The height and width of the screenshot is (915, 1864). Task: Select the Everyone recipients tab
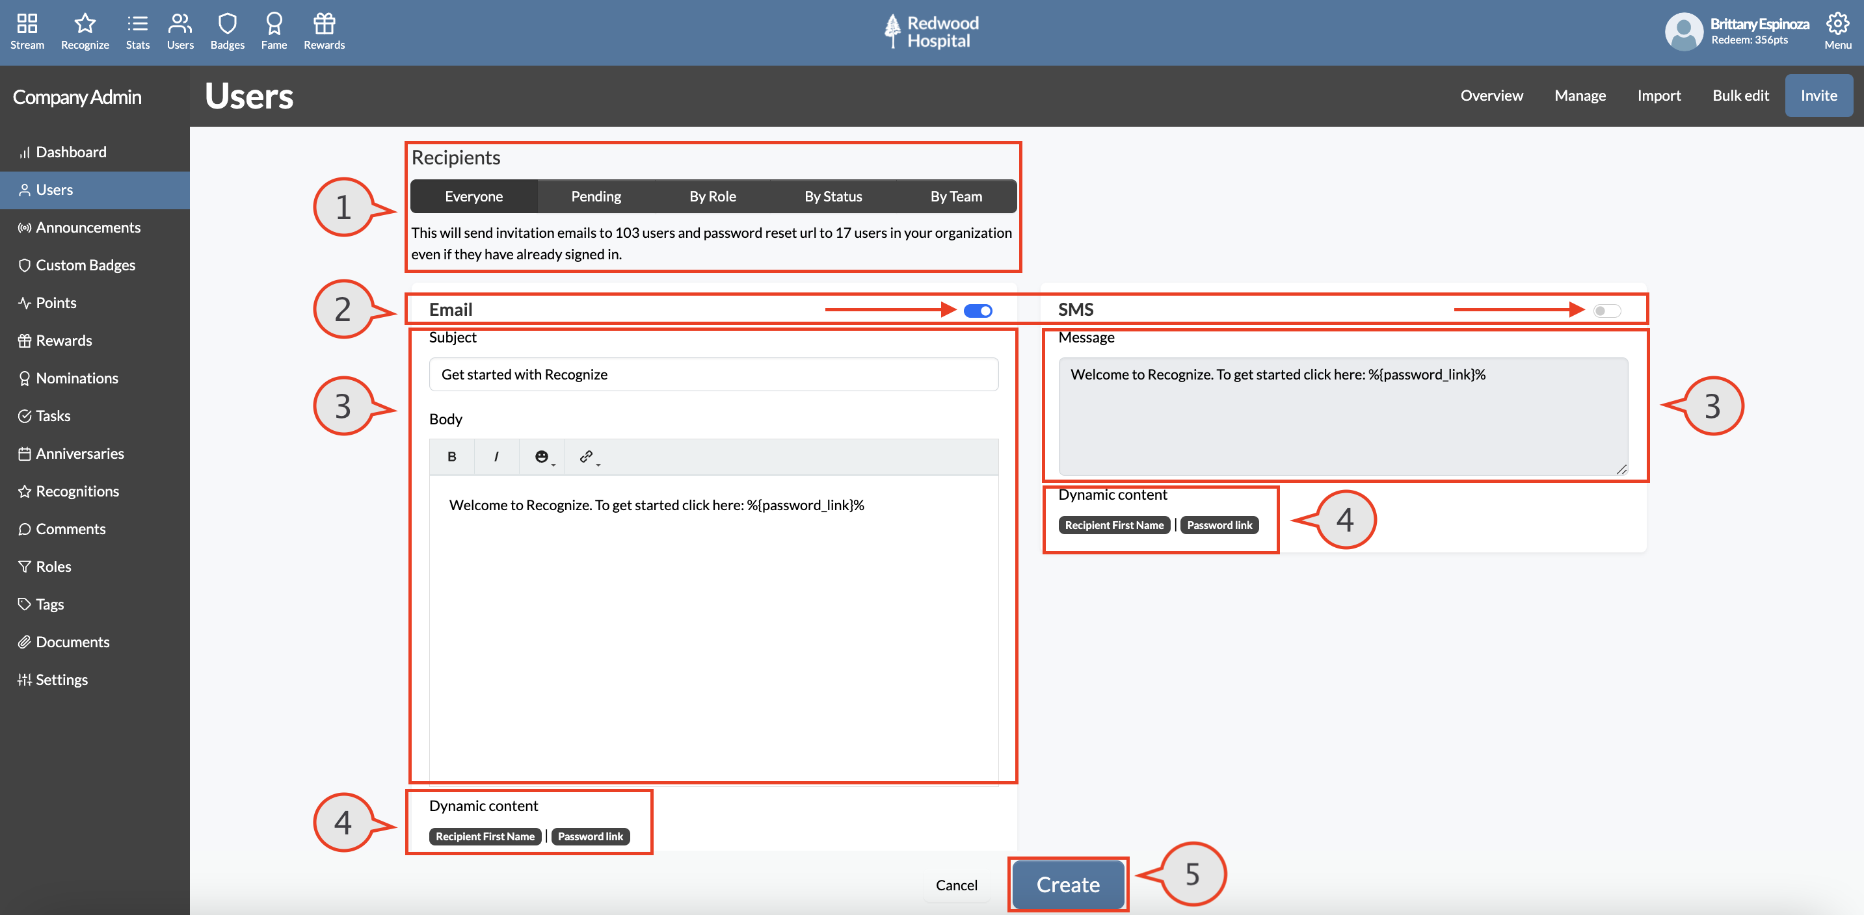tap(474, 197)
